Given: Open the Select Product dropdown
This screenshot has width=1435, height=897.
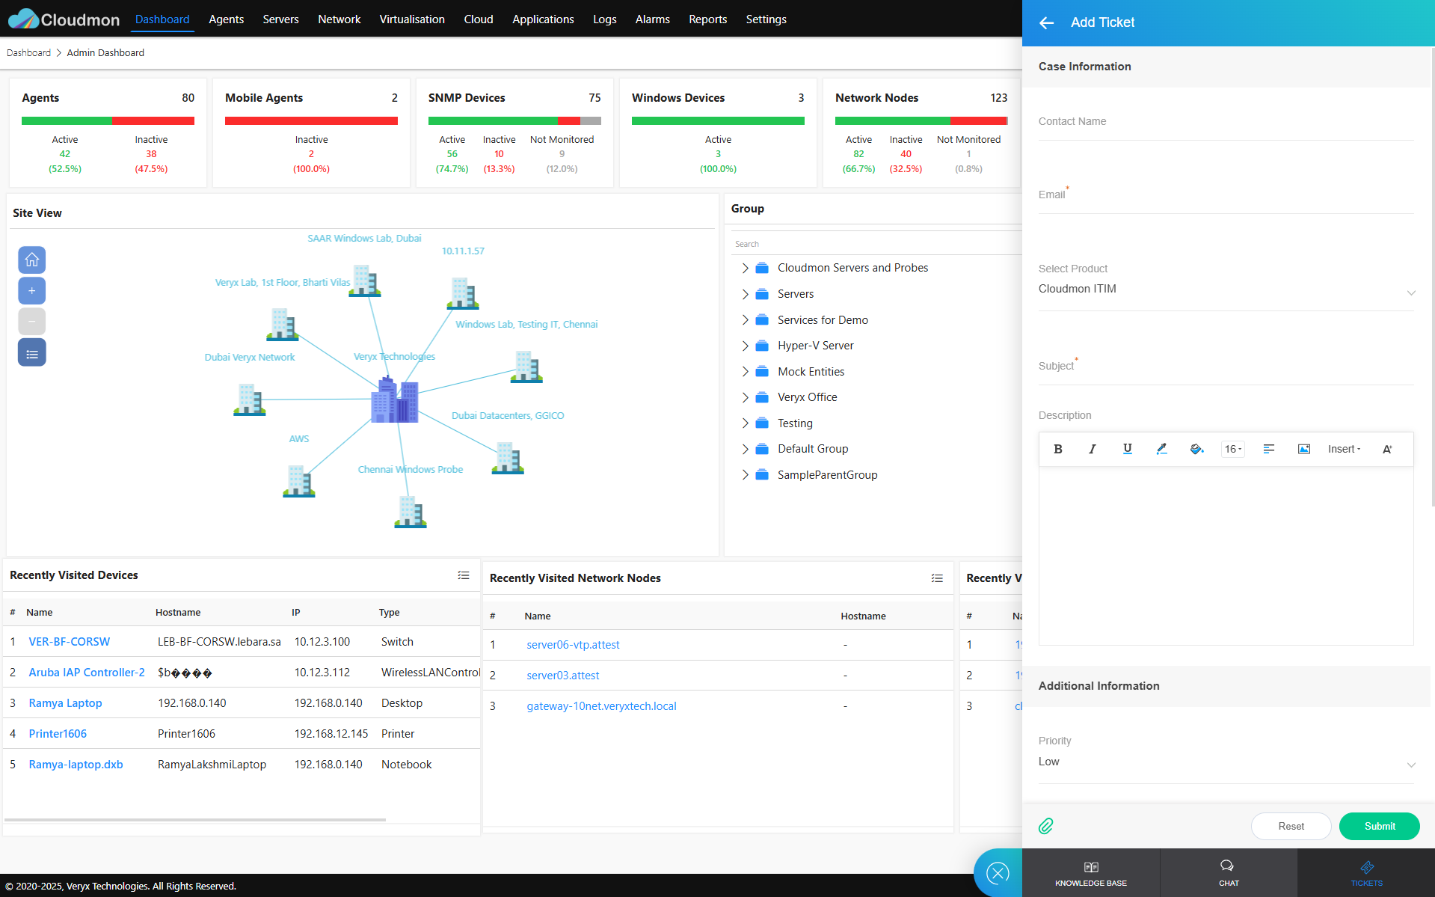Looking at the screenshot, I should coord(1226,290).
